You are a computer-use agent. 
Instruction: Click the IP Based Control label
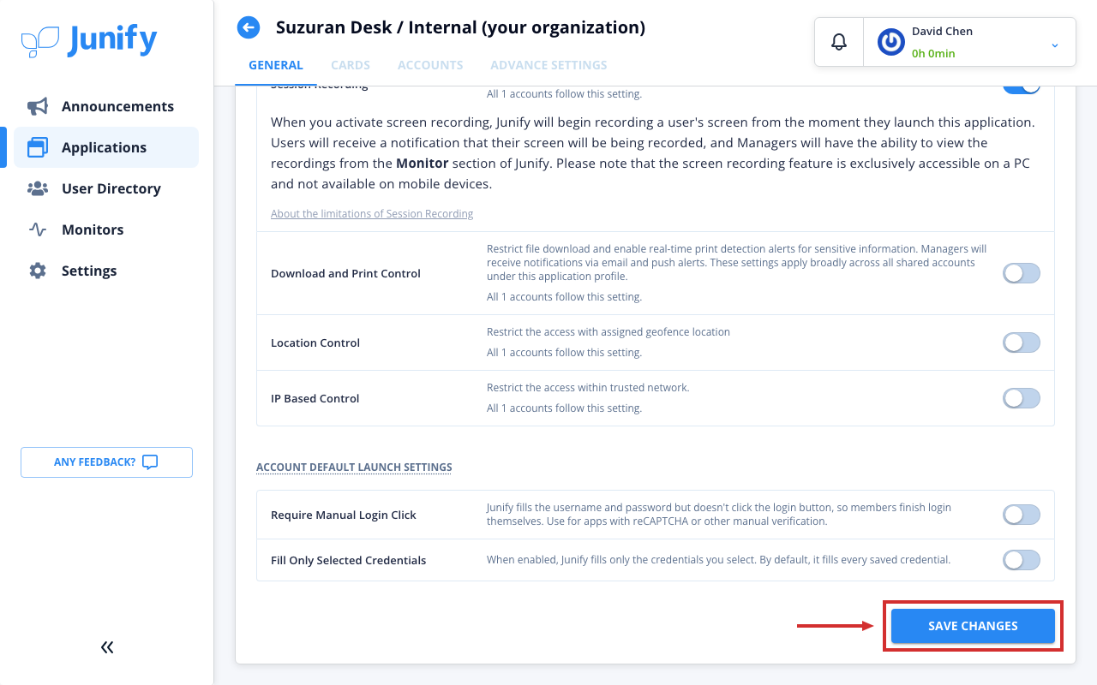[x=315, y=398]
